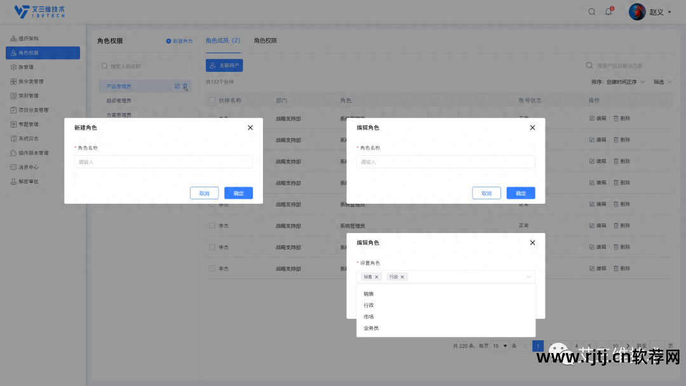Open the 排序 创建时间正序 dropdown
Screen dimensions: 686x386
618,82
